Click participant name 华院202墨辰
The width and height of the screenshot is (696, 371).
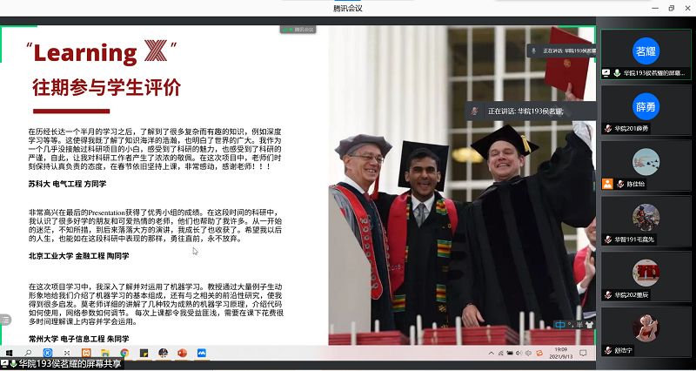(x=632, y=295)
